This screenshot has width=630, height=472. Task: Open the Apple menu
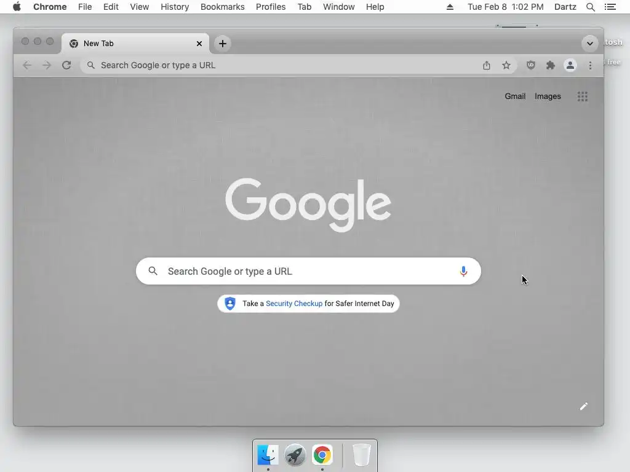pos(17,7)
